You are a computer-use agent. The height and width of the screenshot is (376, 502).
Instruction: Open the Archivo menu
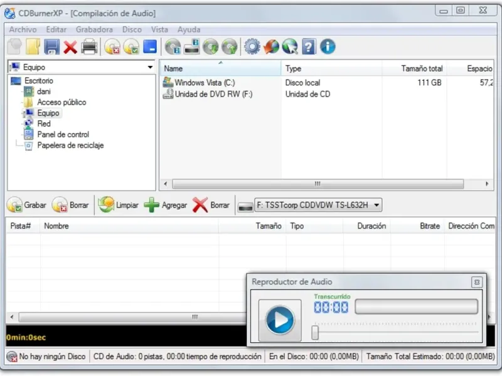click(x=23, y=29)
